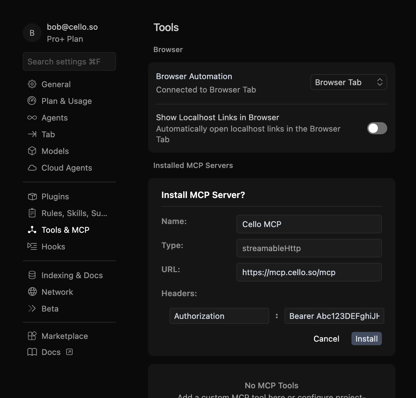
Task: Disable Show Localhost Links in Browser
Action: point(377,128)
